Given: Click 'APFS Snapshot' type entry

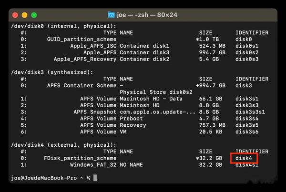Looking at the screenshot, I should (x=95, y=112).
